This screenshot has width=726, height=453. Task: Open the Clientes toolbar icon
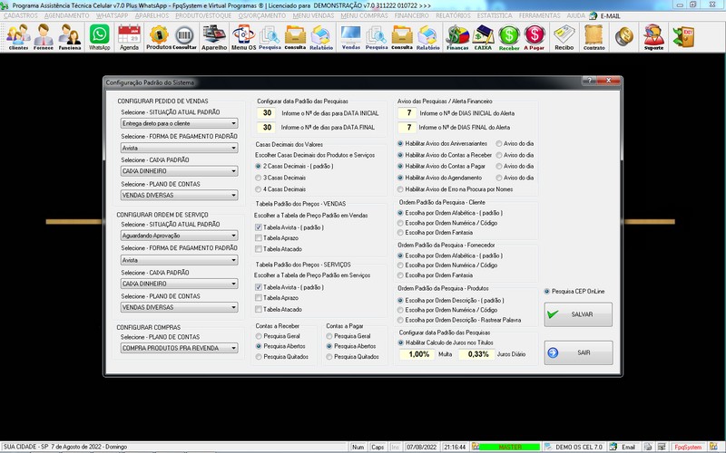point(18,37)
